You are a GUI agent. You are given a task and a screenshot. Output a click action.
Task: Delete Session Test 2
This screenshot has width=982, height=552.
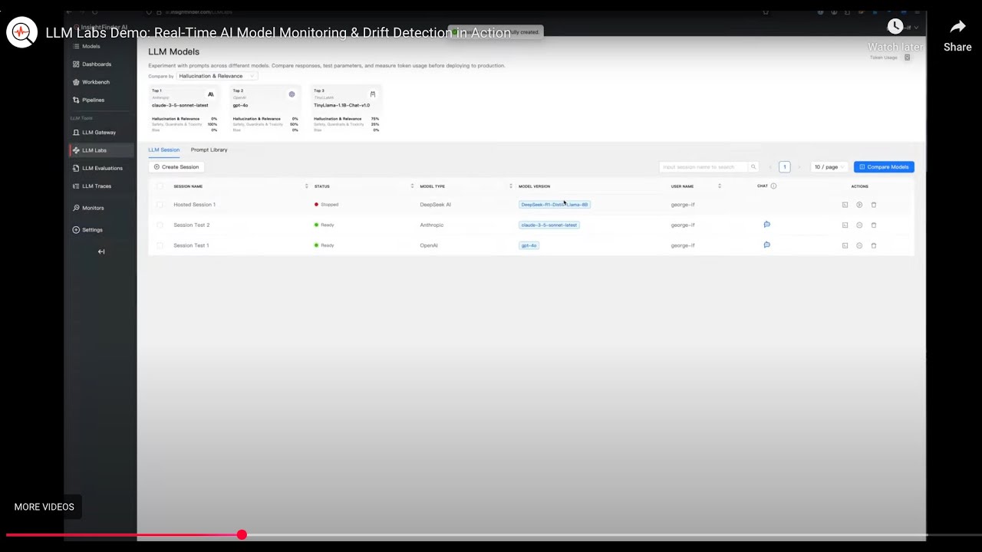pos(874,225)
